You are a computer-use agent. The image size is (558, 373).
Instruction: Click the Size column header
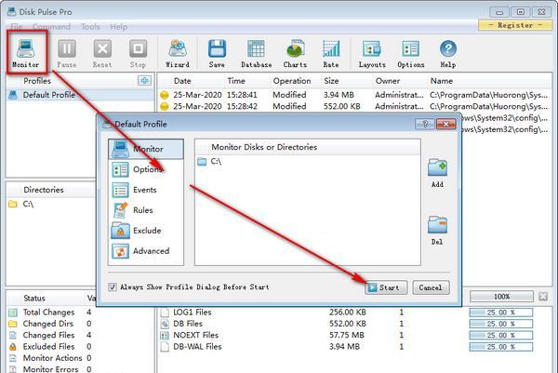(331, 81)
